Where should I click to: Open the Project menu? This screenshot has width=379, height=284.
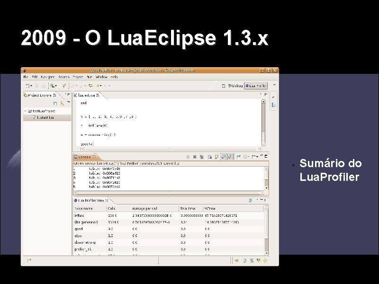coord(78,77)
